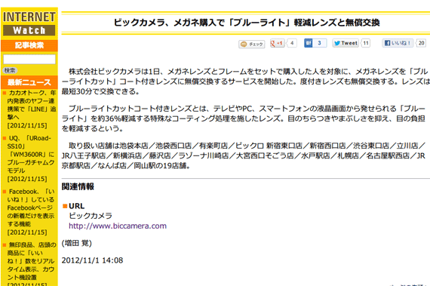This screenshot has width=430, height=286.
Task: Click the 記事検索 search field
Action: 29,59
